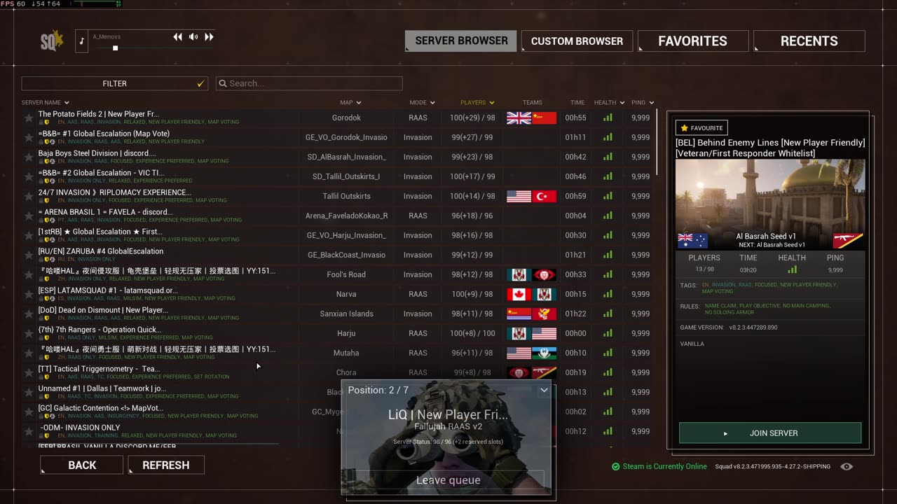Sort by Map column
The width and height of the screenshot is (897, 504).
point(350,102)
